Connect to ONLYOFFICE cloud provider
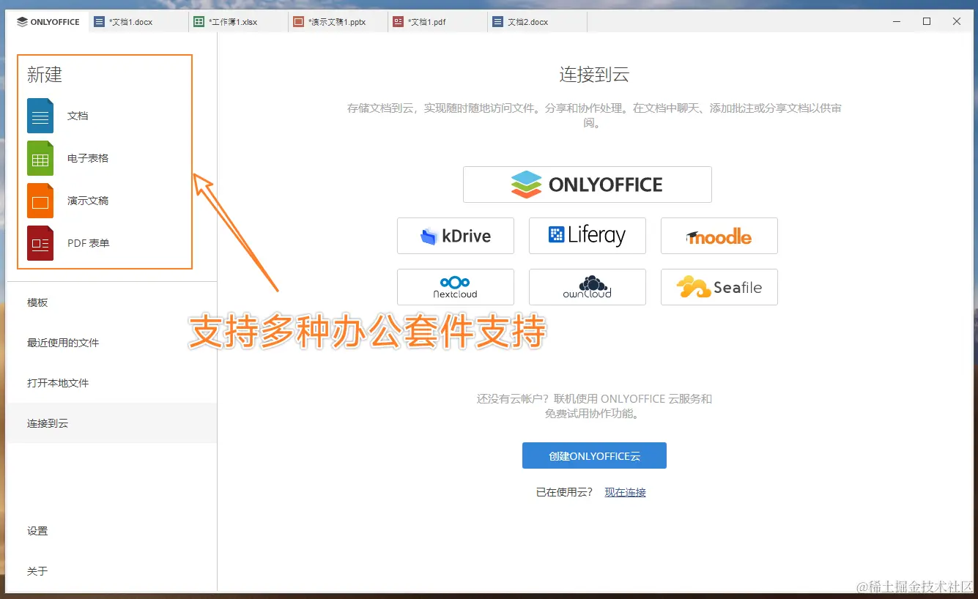The image size is (978, 599). 588,185
